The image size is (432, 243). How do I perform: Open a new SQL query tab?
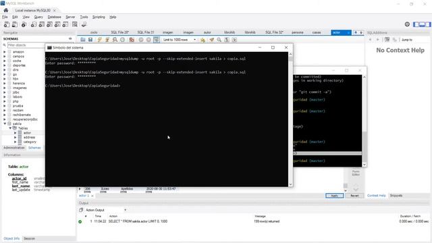click(x=7, y=24)
